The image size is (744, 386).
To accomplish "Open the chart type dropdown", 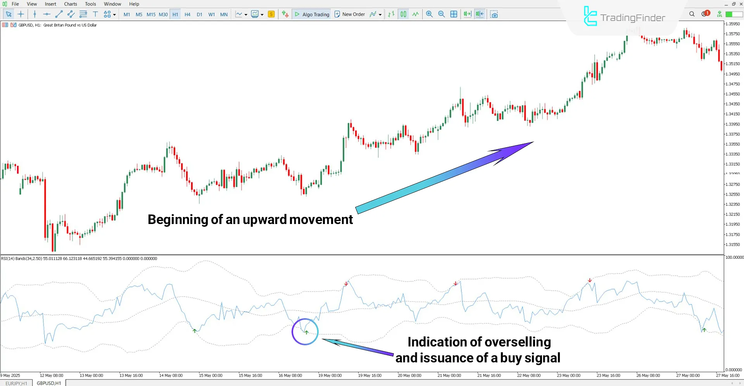I will click(x=245, y=14).
